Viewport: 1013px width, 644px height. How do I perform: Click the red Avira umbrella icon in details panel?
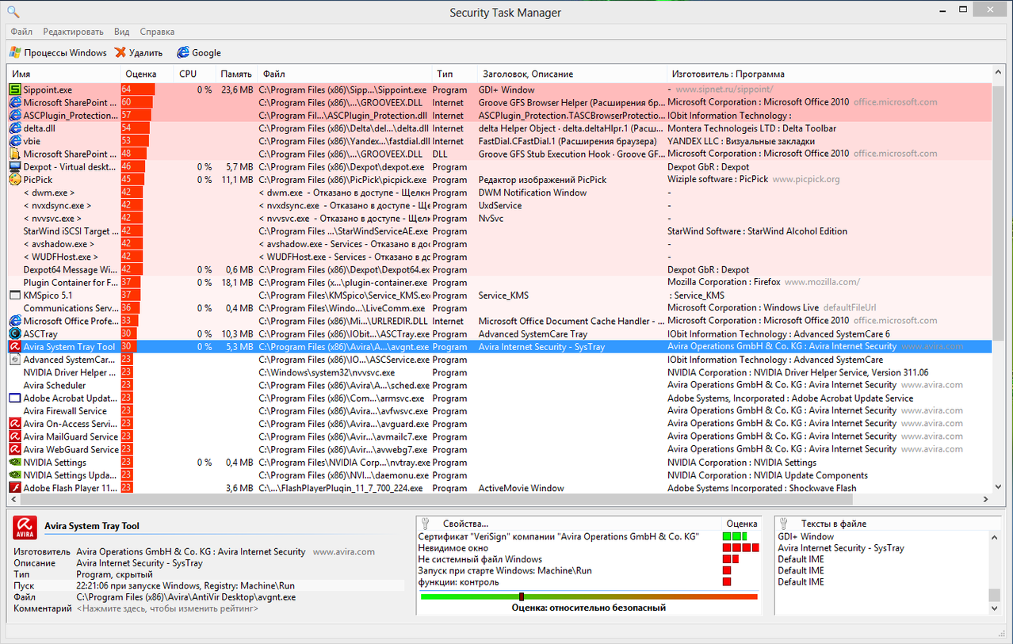tap(24, 527)
